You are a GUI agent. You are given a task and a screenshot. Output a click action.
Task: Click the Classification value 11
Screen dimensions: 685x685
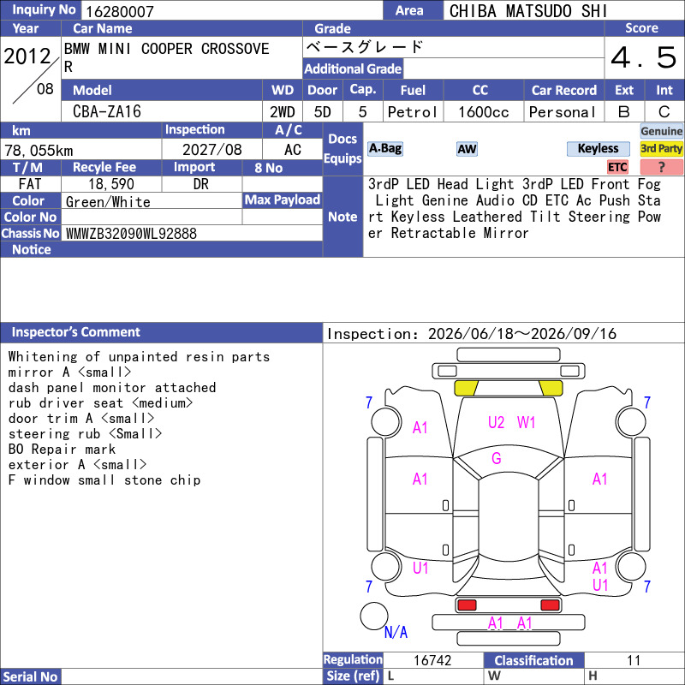(x=634, y=660)
